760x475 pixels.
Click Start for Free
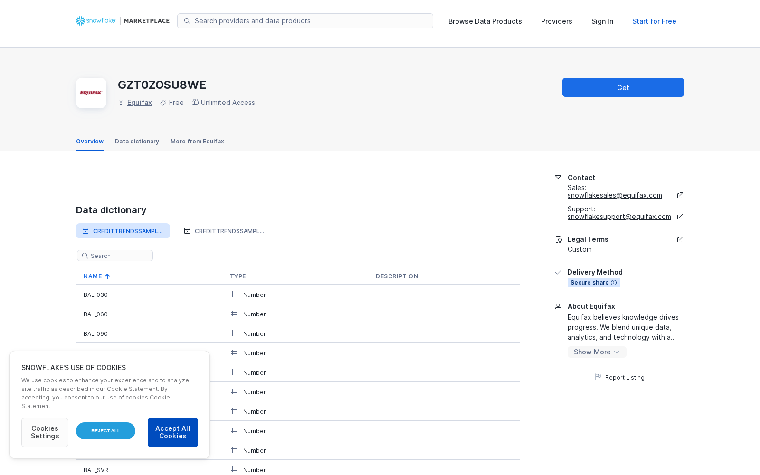[x=654, y=21]
